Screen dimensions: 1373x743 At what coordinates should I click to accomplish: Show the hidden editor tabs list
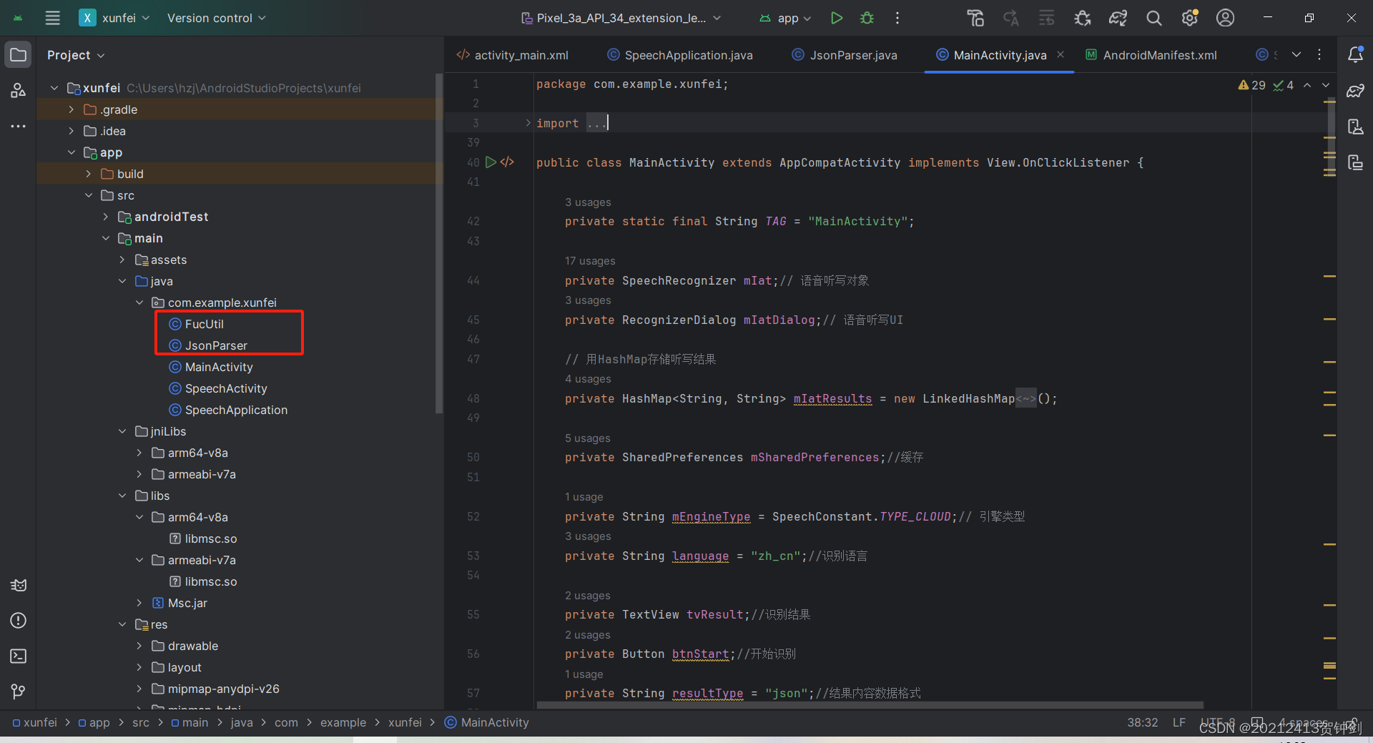(1296, 54)
